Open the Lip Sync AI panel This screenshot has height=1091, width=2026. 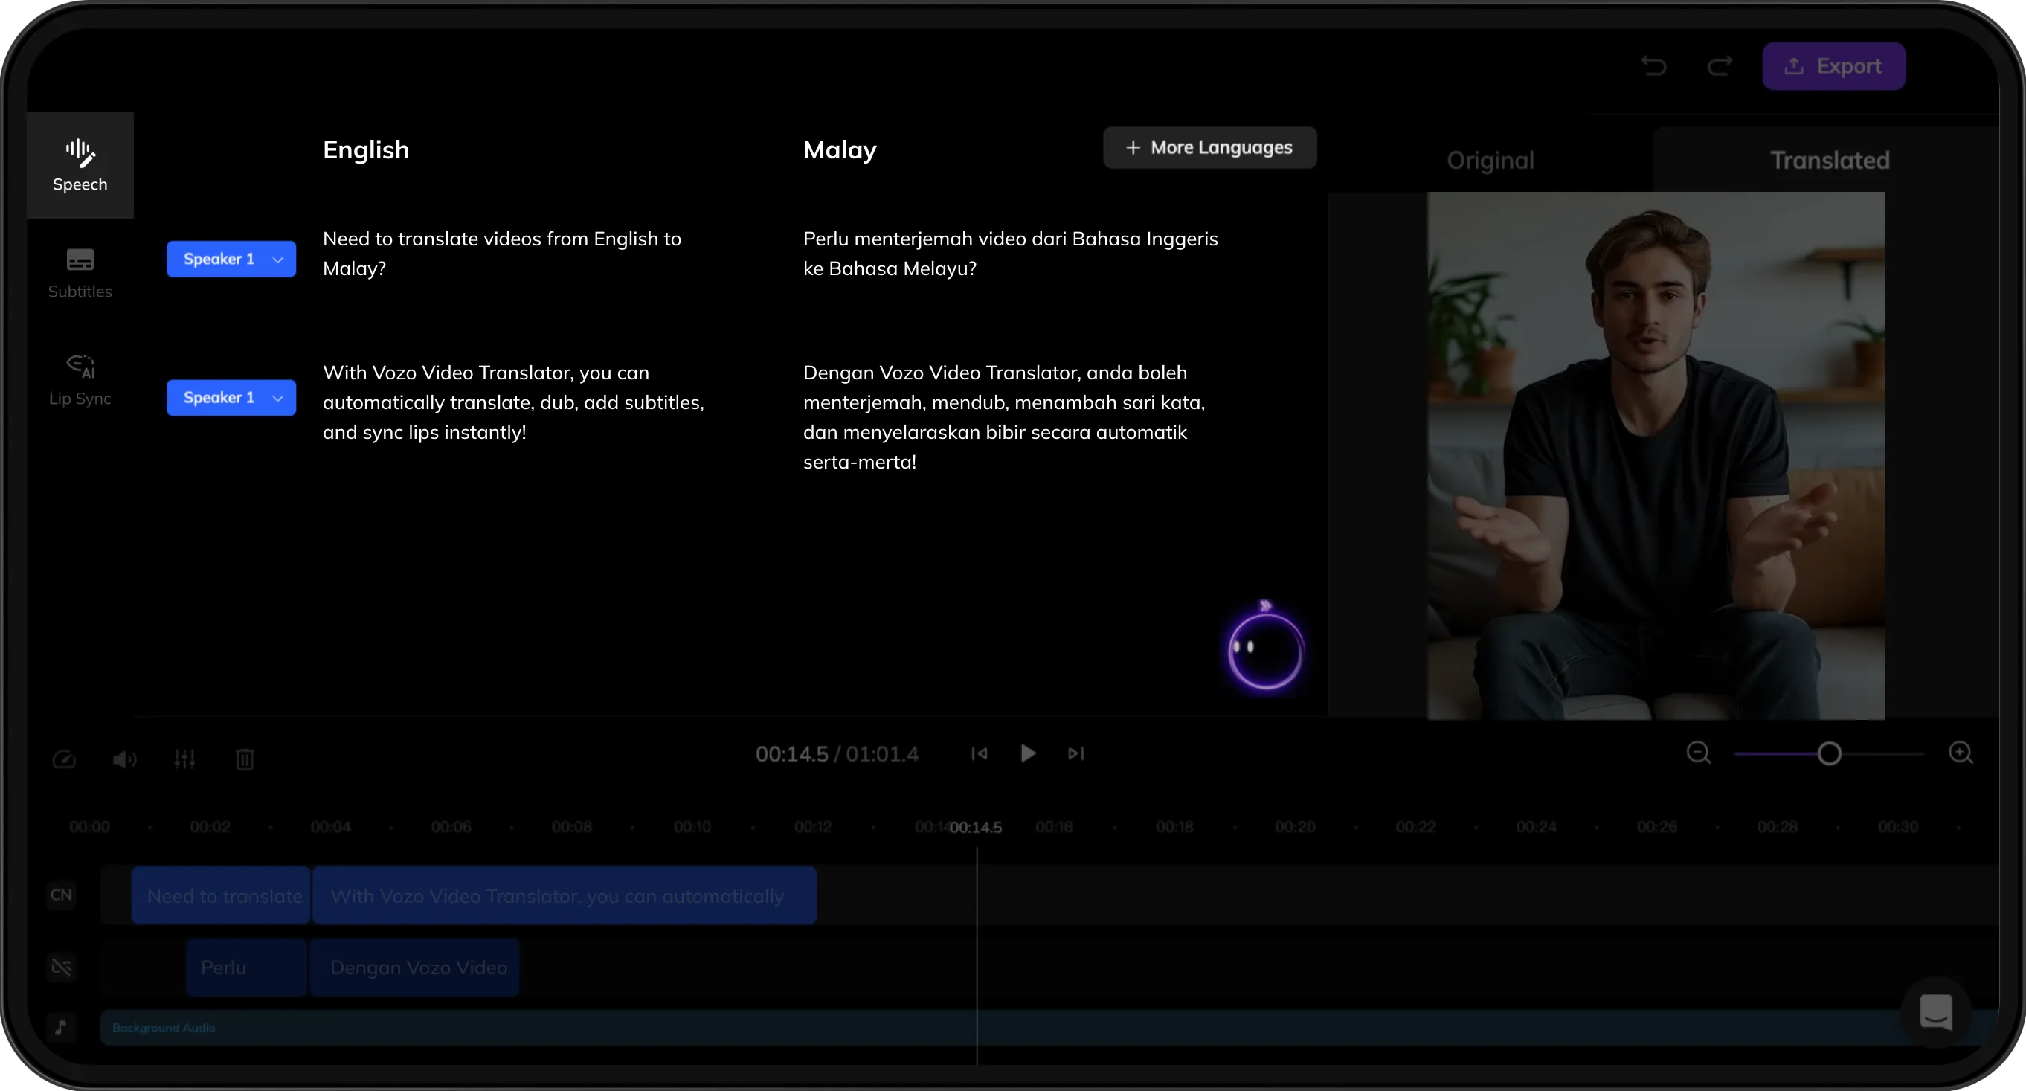pos(80,380)
